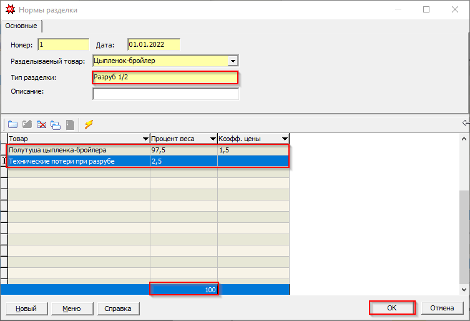Click the delete row icon with red cross
This screenshot has height=321, width=470.
click(41, 124)
